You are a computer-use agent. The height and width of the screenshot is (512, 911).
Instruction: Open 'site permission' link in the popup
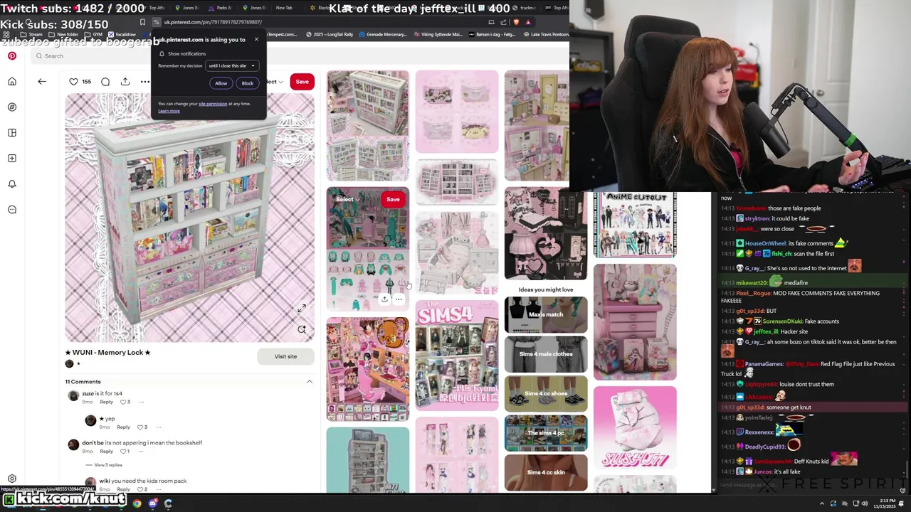[x=213, y=104]
